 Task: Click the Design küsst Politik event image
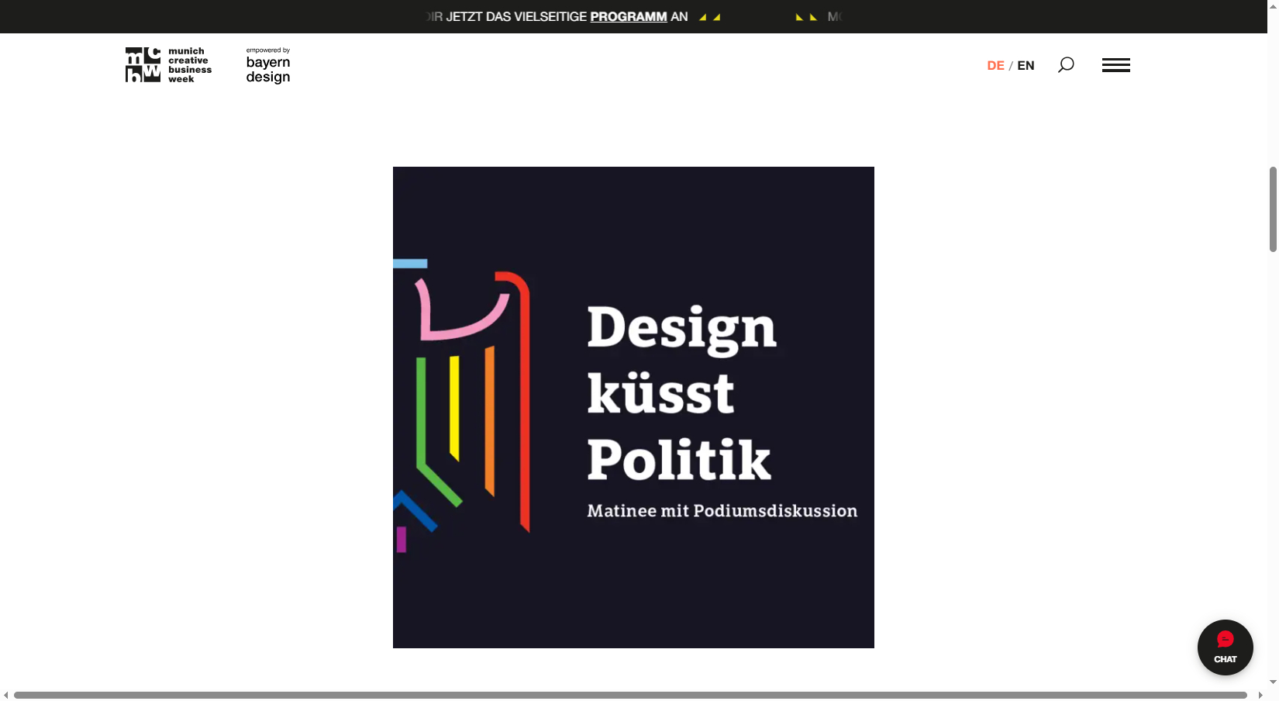tap(633, 407)
